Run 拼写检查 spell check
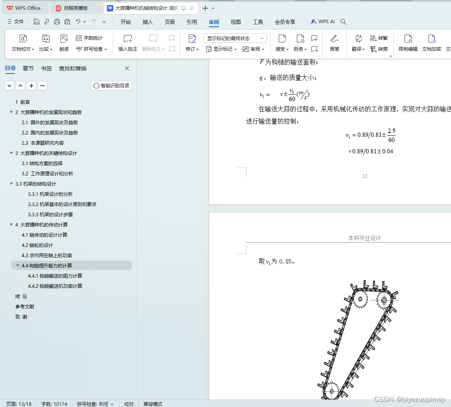 pyautogui.click(x=91, y=49)
